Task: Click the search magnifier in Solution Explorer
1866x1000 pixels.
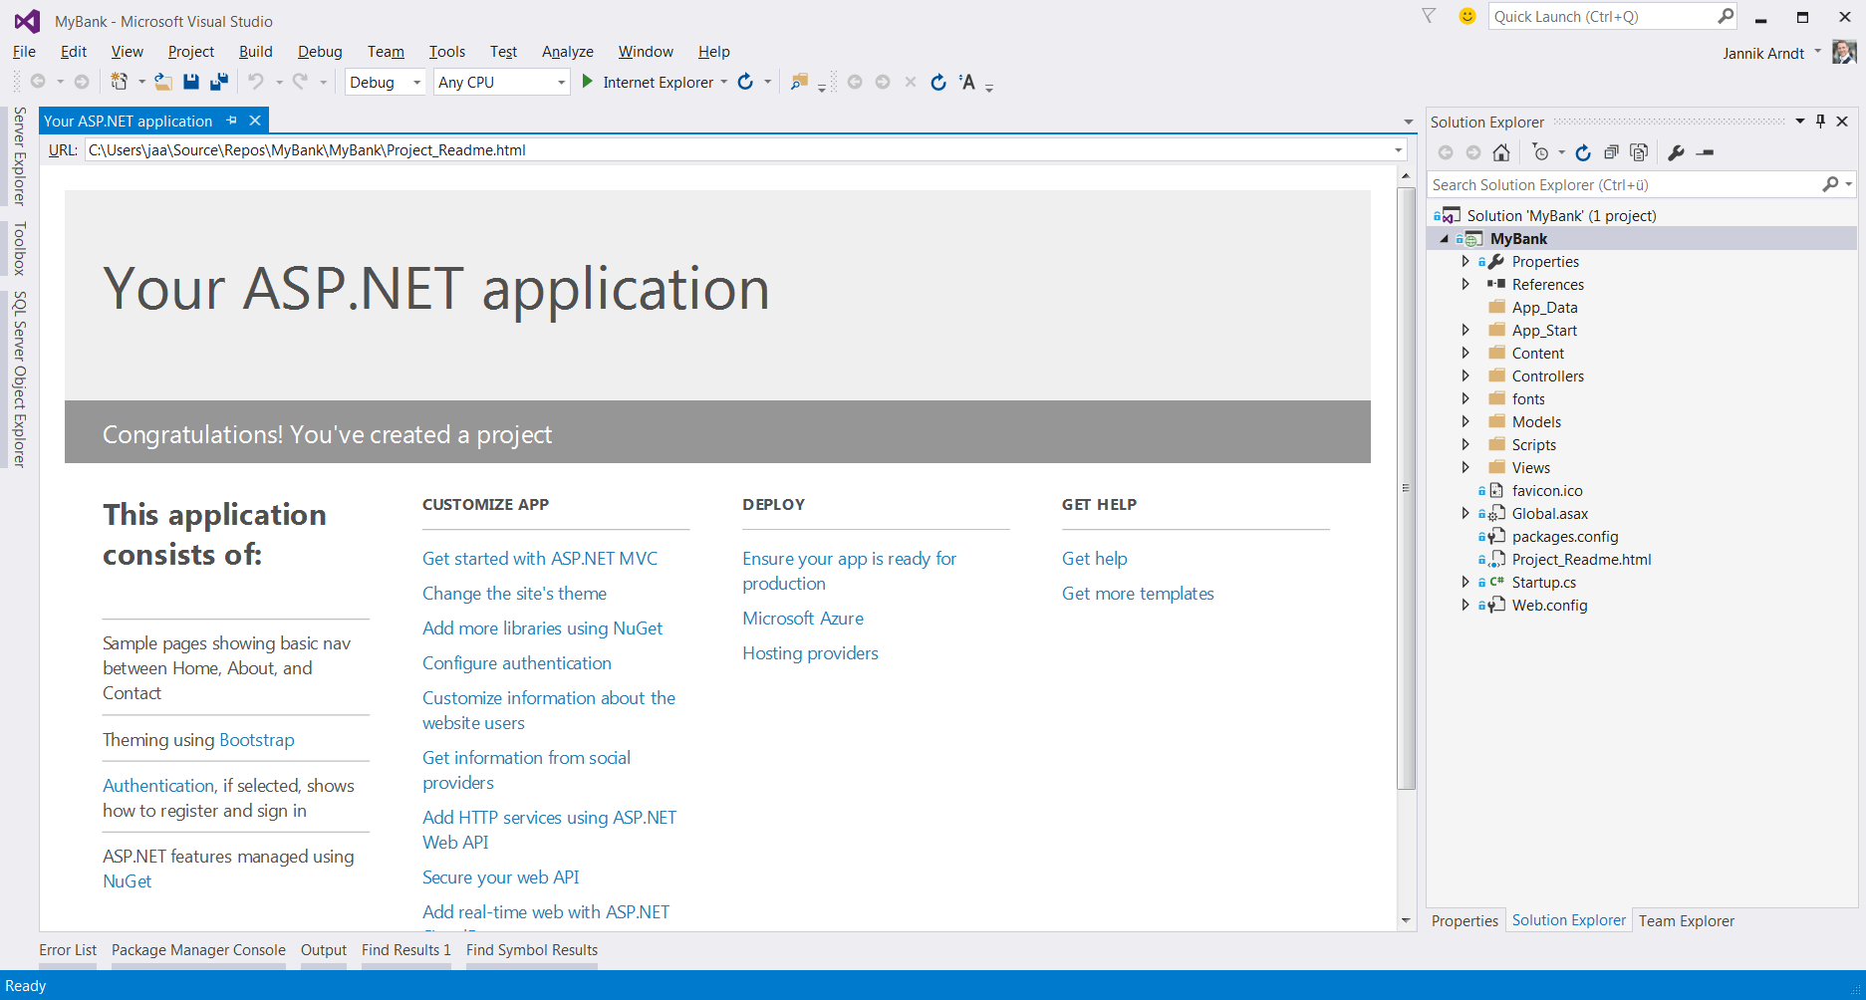Action: pyautogui.click(x=1830, y=184)
